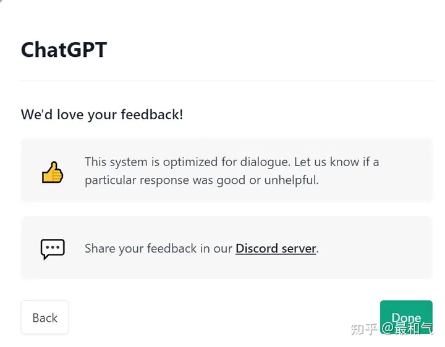
Task: Click the yellow thumb in first card
Action: (53, 172)
